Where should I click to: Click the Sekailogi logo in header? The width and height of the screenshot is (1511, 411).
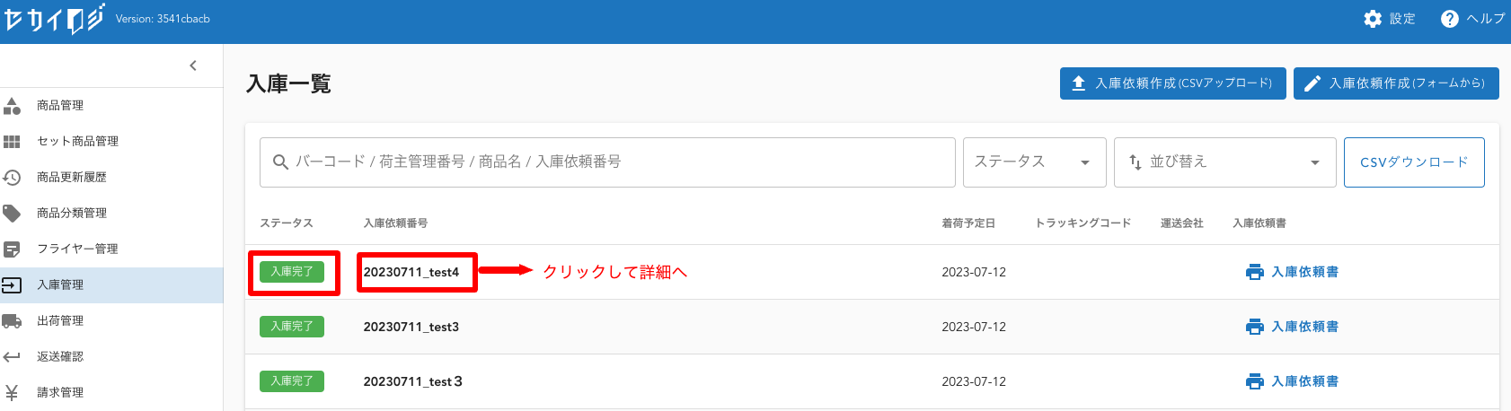click(54, 19)
